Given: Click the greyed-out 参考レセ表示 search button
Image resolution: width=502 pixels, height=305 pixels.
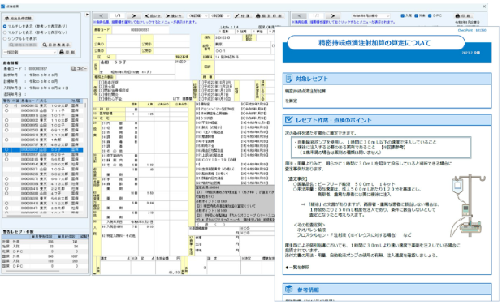Looking at the screenshot, I should pos(23,45).
